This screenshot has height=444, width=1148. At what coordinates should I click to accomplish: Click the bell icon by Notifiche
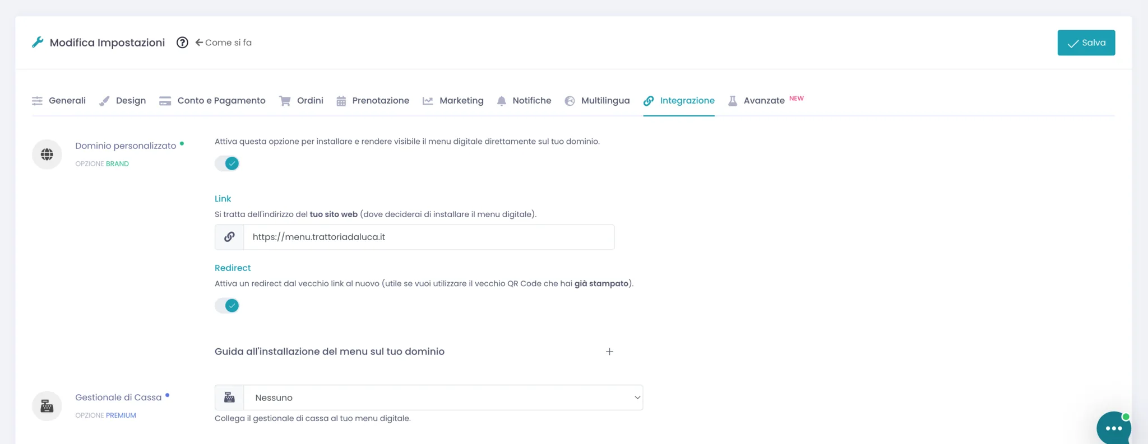(501, 101)
